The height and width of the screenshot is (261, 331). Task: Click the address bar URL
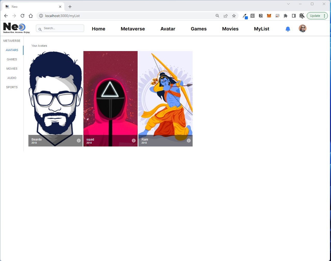(x=62, y=16)
